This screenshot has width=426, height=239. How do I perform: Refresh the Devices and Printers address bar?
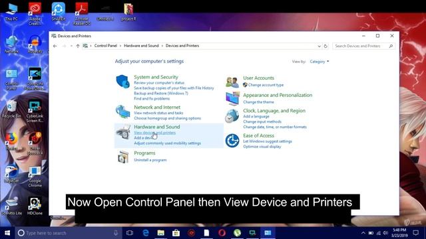click(325, 46)
